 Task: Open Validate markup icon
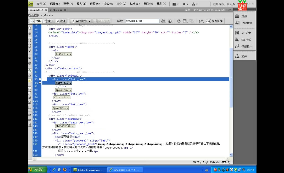point(201,21)
